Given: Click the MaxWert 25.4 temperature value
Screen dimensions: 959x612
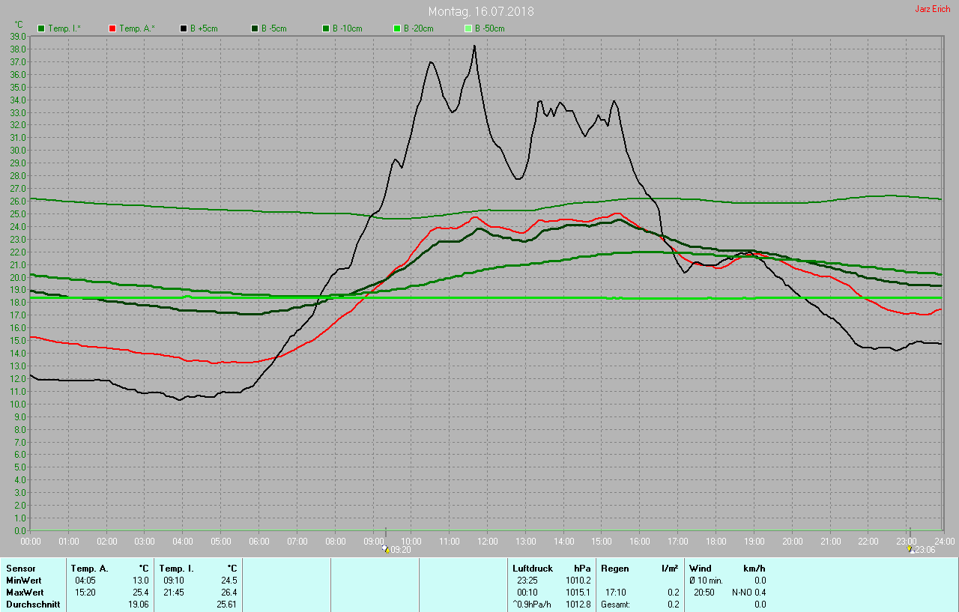Looking at the screenshot, I should (x=141, y=592).
